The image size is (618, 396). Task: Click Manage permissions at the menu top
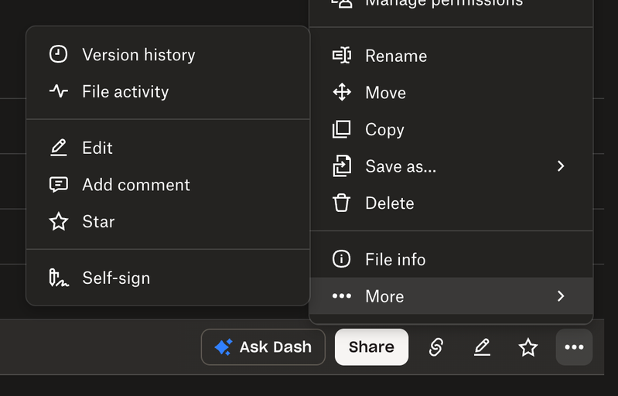(x=443, y=4)
